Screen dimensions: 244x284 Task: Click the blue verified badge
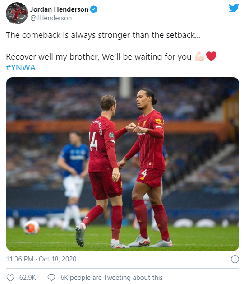coord(94,9)
